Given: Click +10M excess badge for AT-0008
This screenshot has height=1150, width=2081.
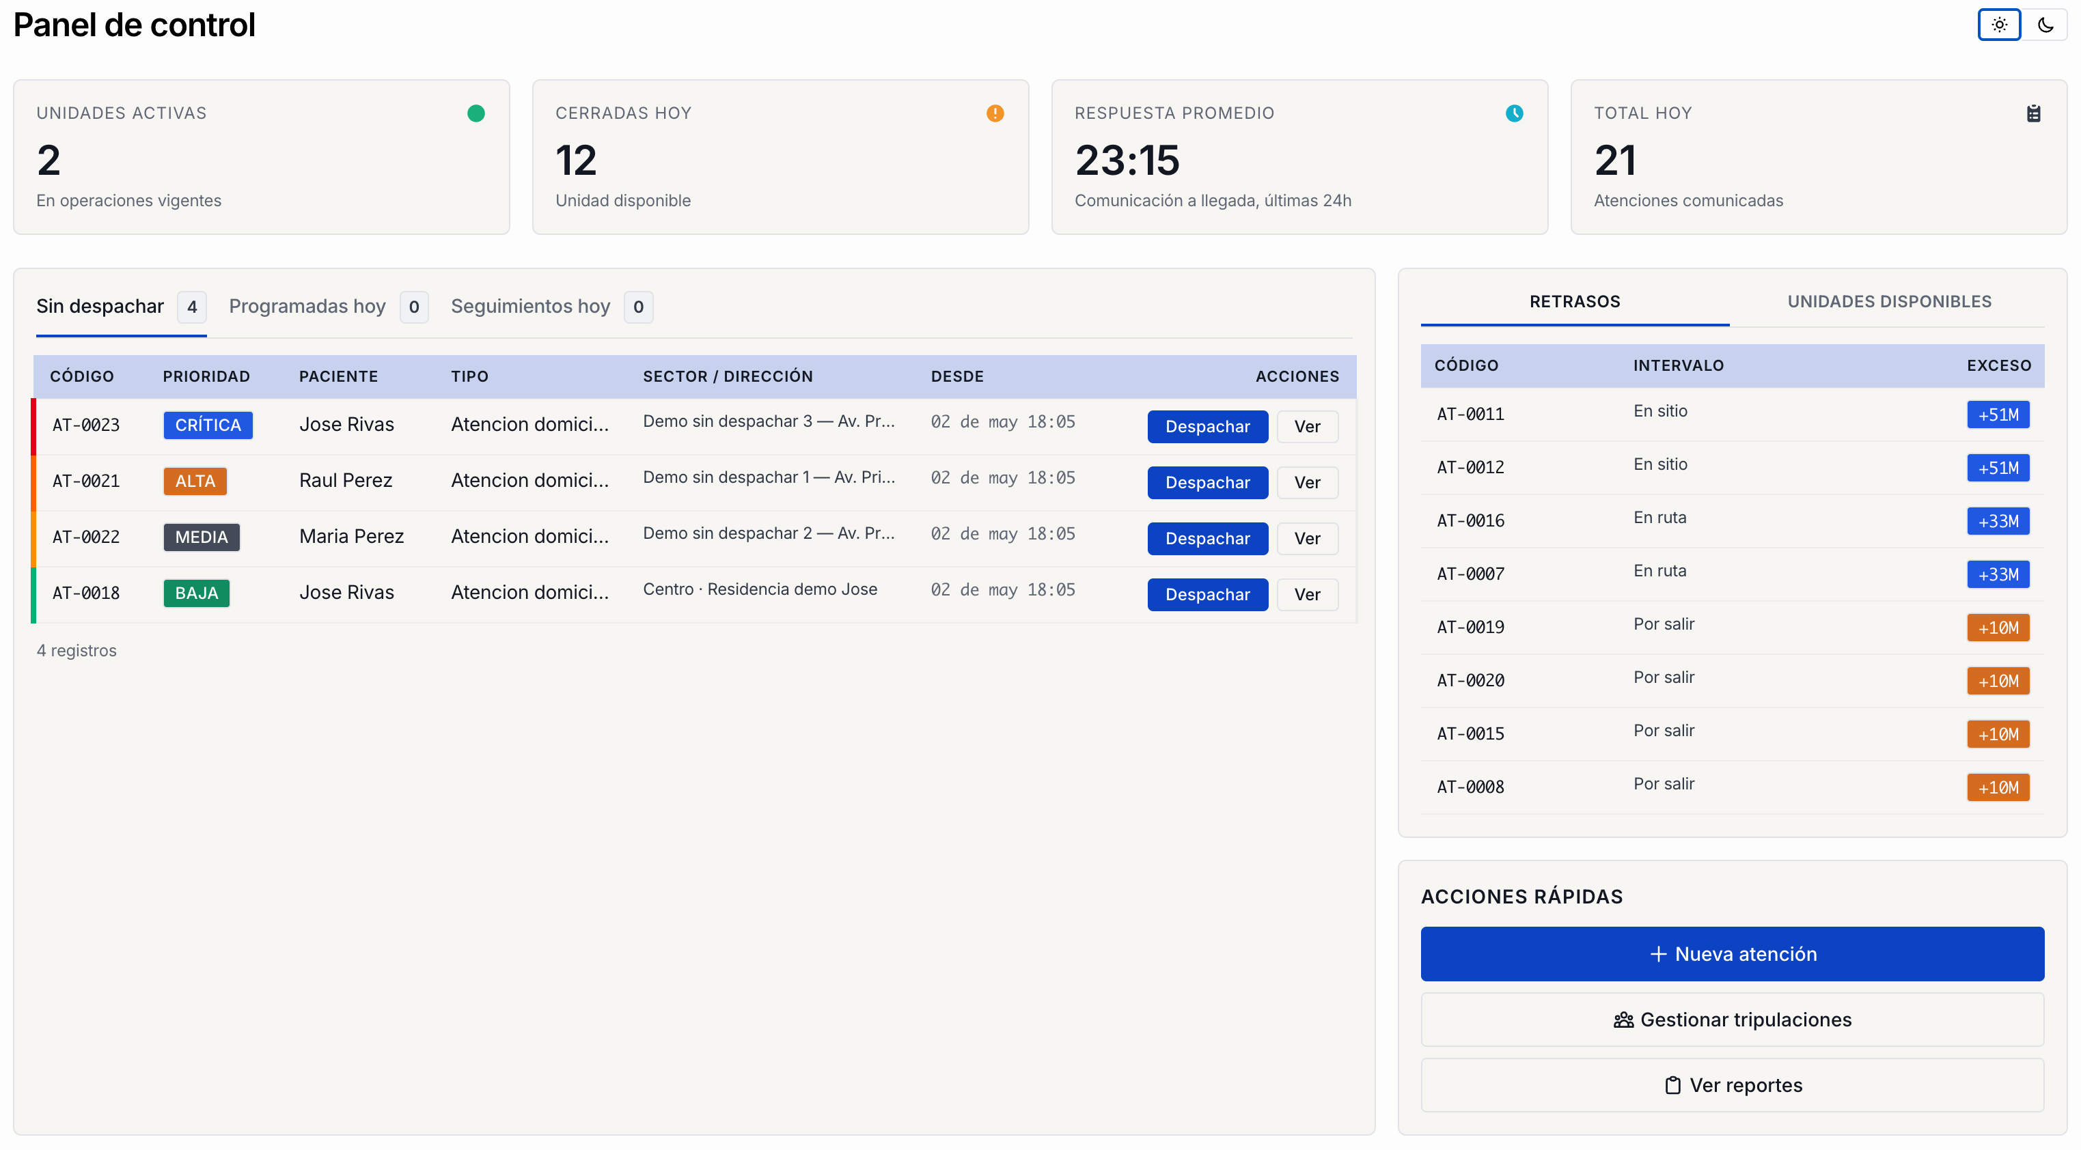Looking at the screenshot, I should (1998, 788).
